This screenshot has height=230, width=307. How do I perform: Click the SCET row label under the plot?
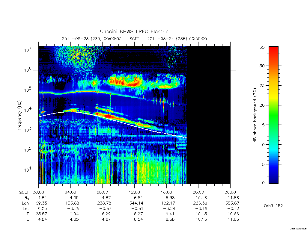24,192
